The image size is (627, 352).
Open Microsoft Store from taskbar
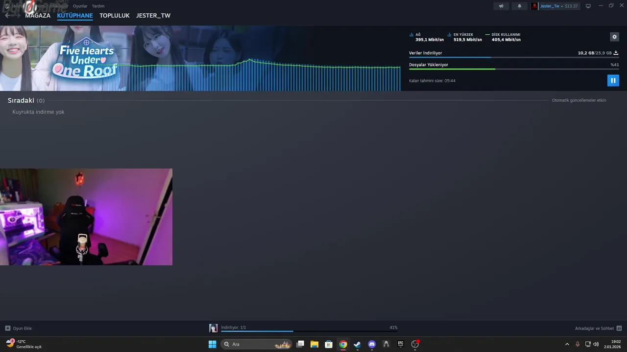[329, 344]
